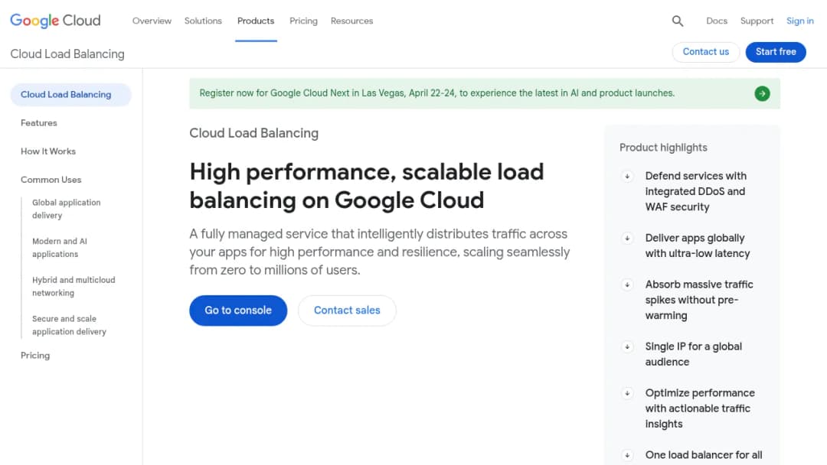Click the Contact us button

pyautogui.click(x=706, y=52)
